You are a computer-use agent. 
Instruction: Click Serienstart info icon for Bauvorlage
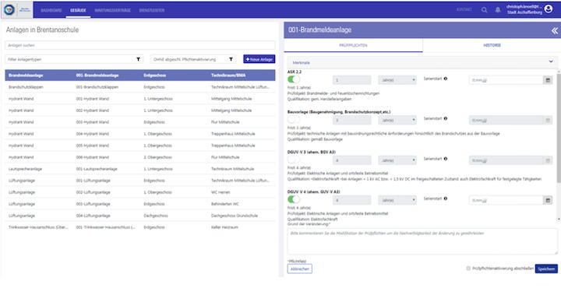(446, 118)
